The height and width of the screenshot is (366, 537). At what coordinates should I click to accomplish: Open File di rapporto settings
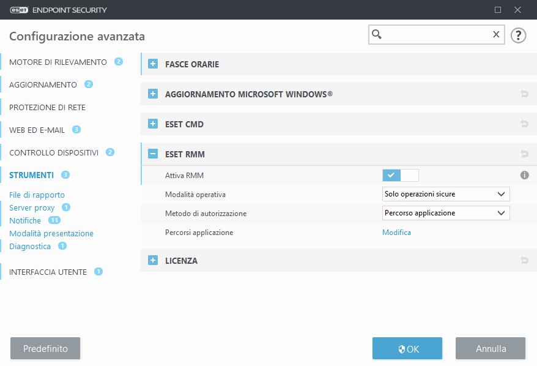pyautogui.click(x=37, y=195)
